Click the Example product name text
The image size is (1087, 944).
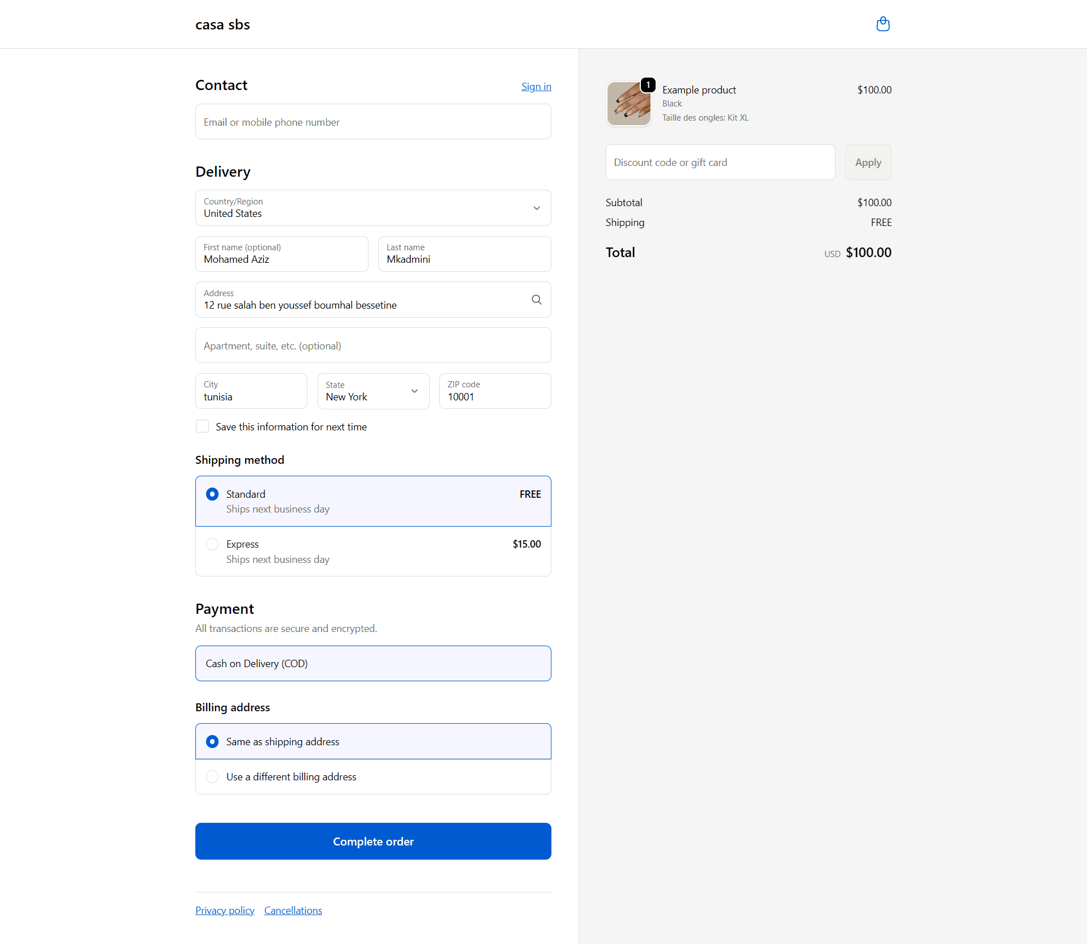tap(699, 89)
